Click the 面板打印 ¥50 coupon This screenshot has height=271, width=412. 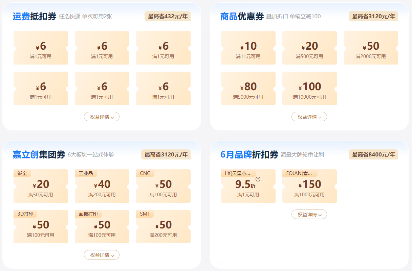point(102,227)
